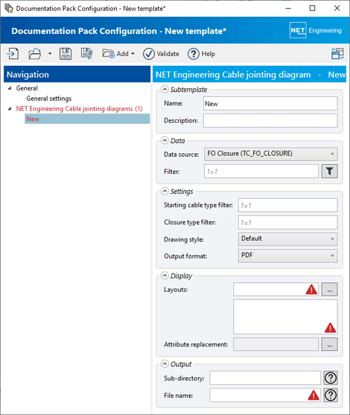Collapse the Settings section

click(x=165, y=191)
